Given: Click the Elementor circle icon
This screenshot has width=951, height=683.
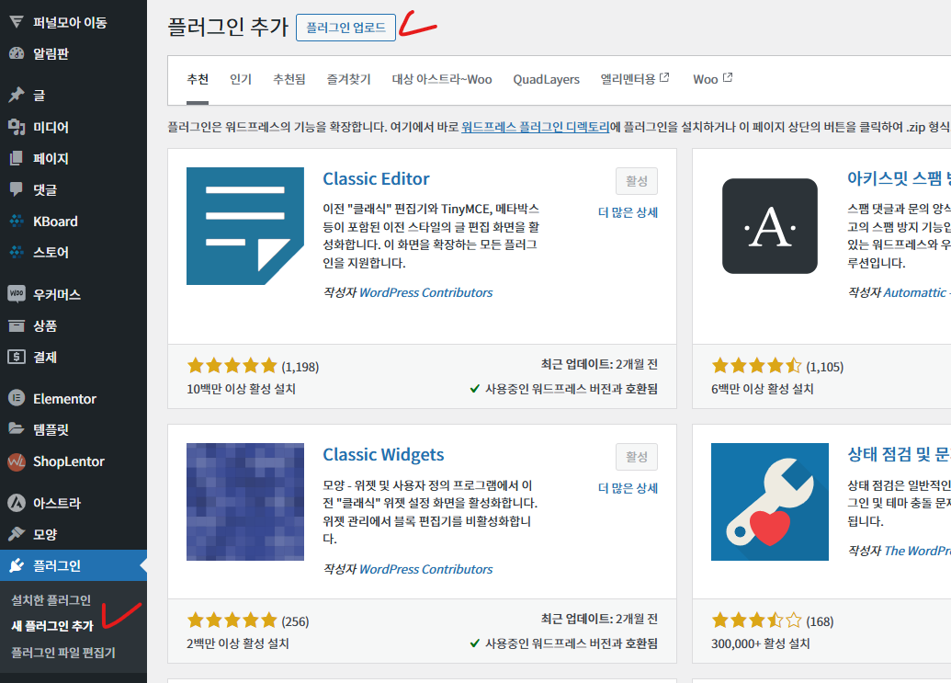Looking at the screenshot, I should click(x=17, y=399).
